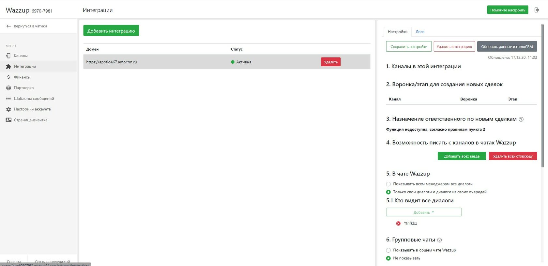Click the Интеграции page title in the header
This screenshot has width=548, height=266.
[x=98, y=10]
